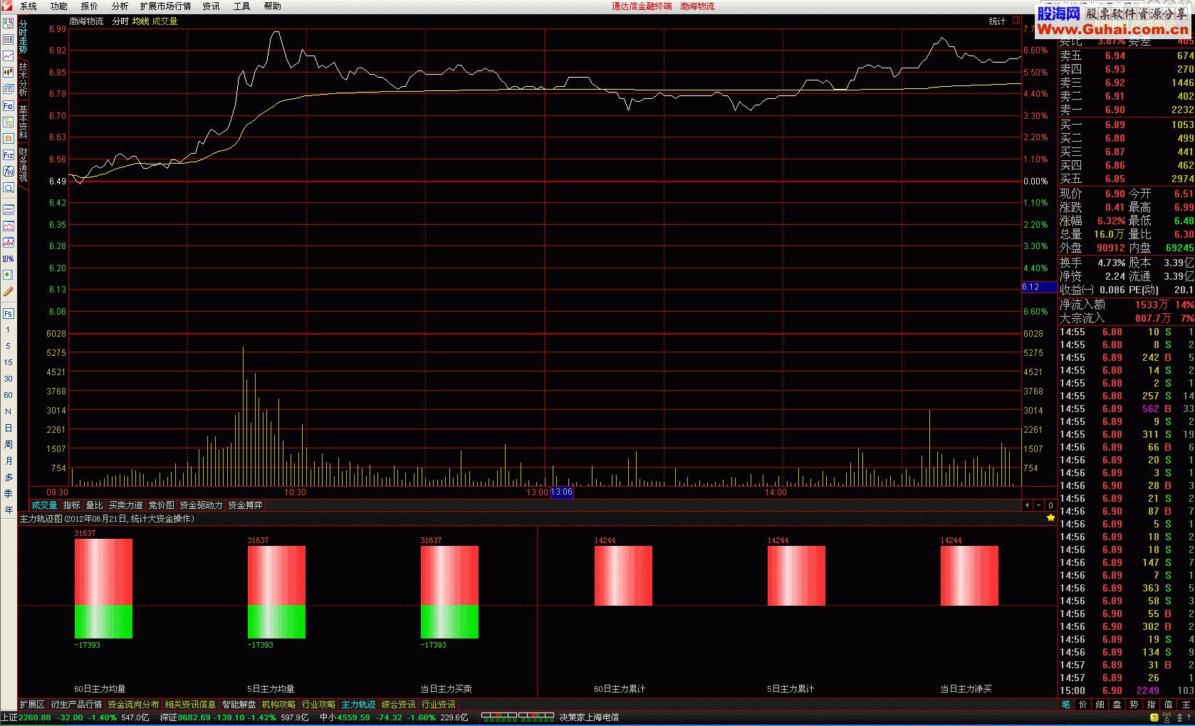The height and width of the screenshot is (726, 1195).
Task: Click the 深证 index readout in status bar
Action: (x=234, y=717)
